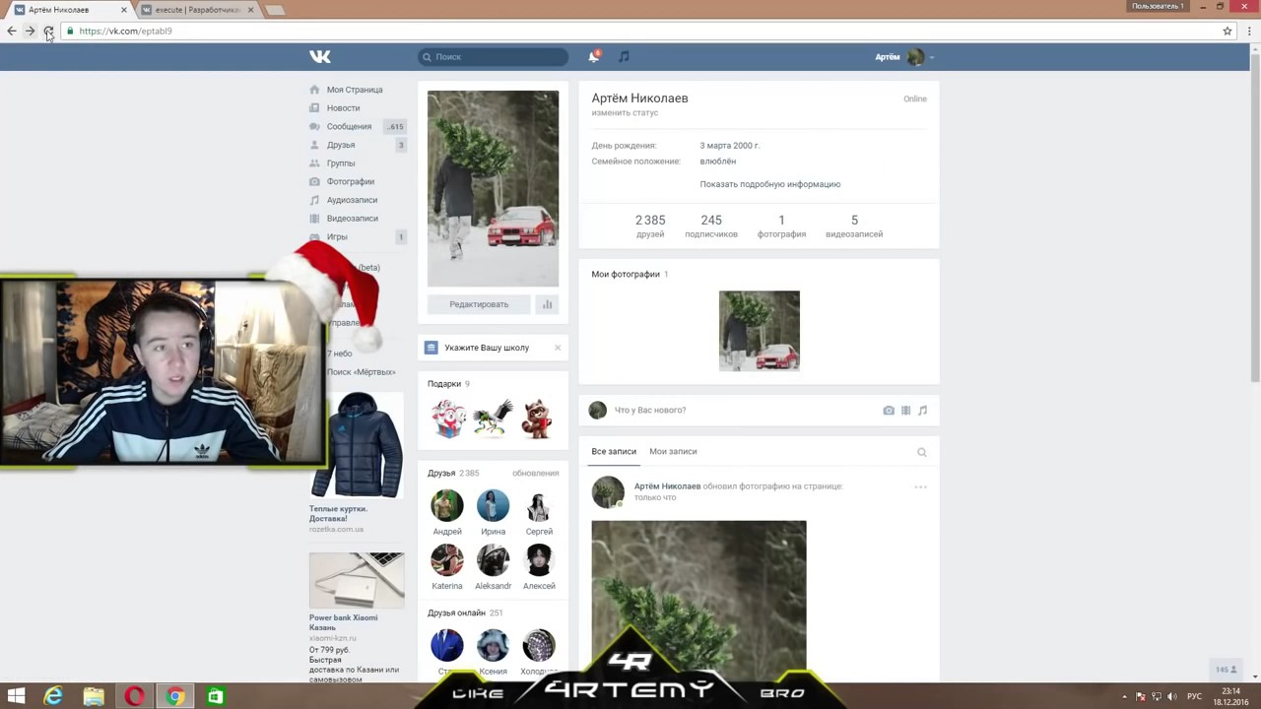Open post options three-dots menu
This screenshot has width=1261, height=709.
(920, 487)
